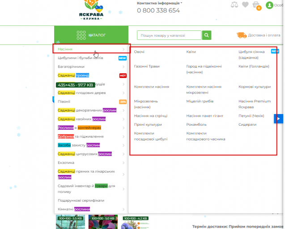Expand the Насіння submenu chevron
Image resolution: width=285 pixels, height=229 pixels.
[123, 49]
